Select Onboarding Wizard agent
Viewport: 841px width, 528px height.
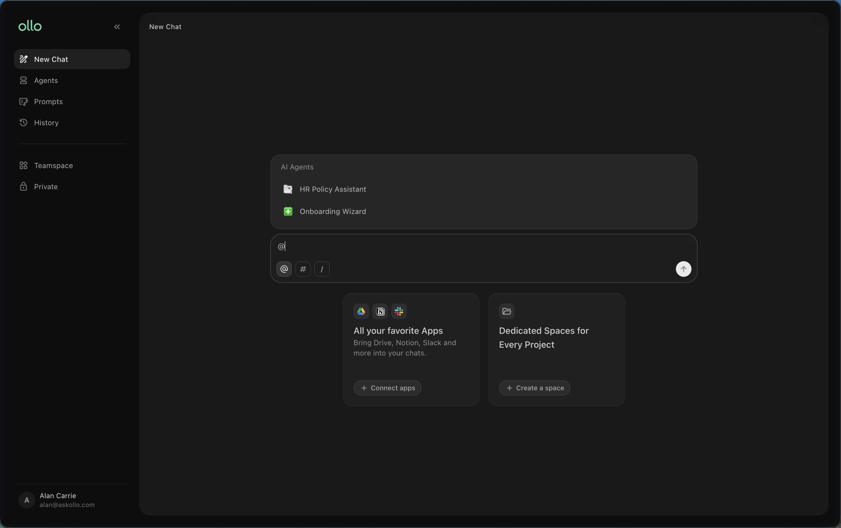click(x=484, y=211)
